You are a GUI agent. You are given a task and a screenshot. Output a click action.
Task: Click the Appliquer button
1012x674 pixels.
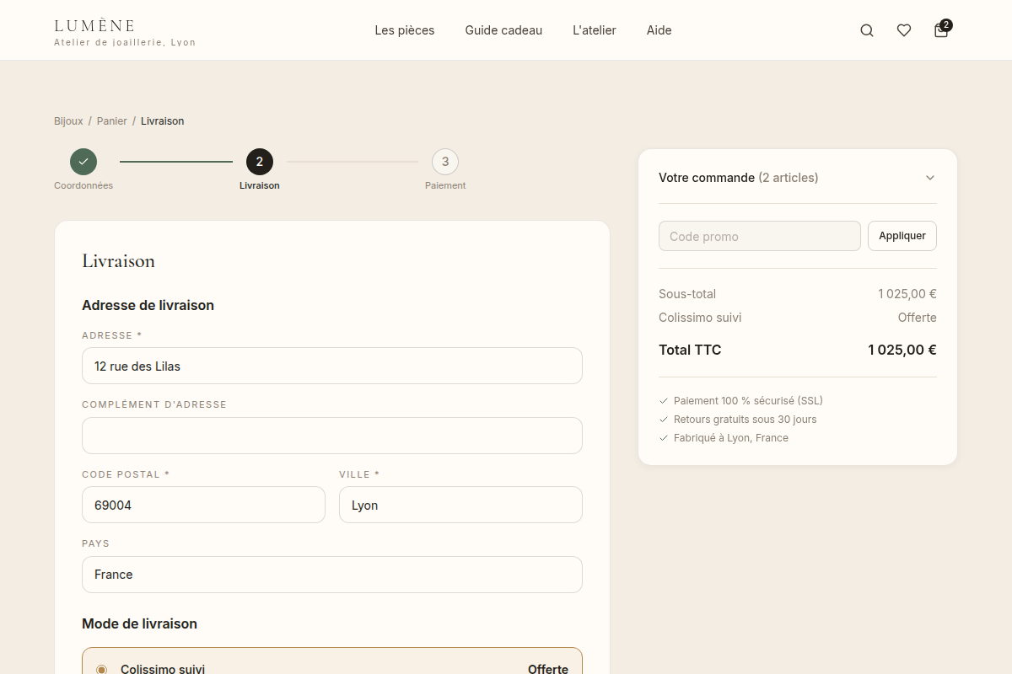point(902,236)
